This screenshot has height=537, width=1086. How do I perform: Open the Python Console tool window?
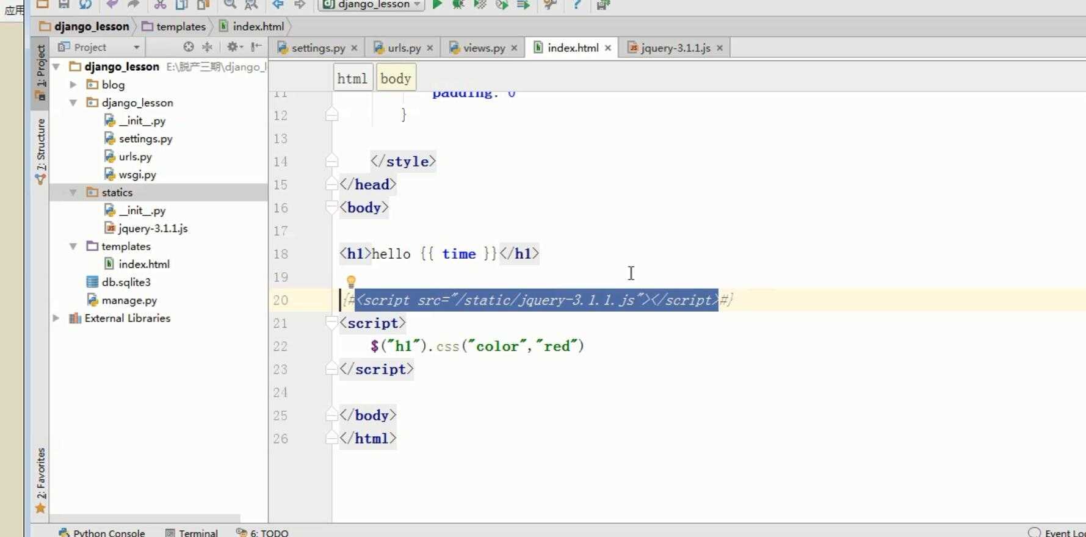click(x=102, y=532)
